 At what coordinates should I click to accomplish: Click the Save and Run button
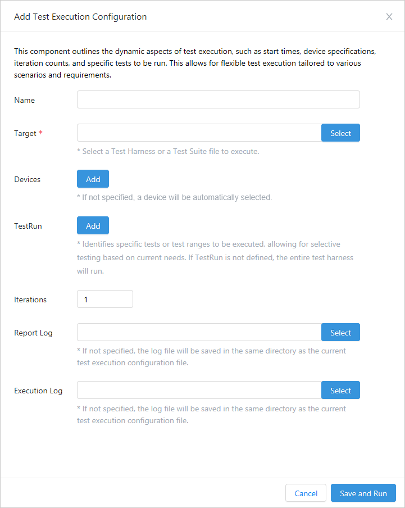click(363, 493)
